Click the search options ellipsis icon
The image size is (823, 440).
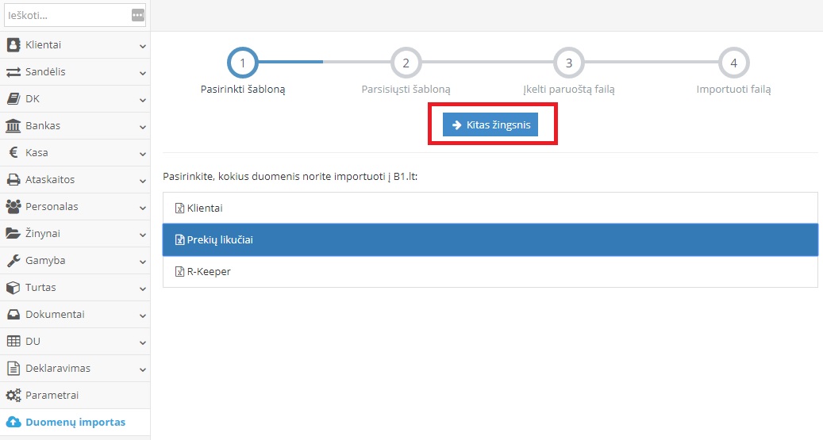tap(138, 15)
